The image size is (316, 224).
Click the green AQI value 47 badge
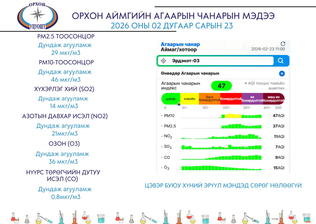pos(221,86)
